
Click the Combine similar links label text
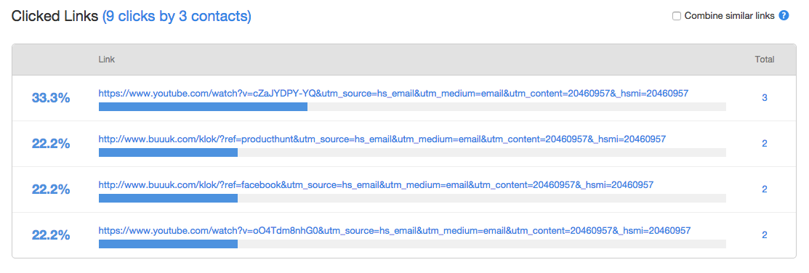[x=730, y=16]
